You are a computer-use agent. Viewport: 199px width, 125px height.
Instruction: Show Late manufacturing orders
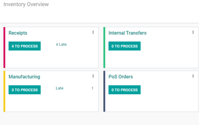pyautogui.click(x=60, y=88)
